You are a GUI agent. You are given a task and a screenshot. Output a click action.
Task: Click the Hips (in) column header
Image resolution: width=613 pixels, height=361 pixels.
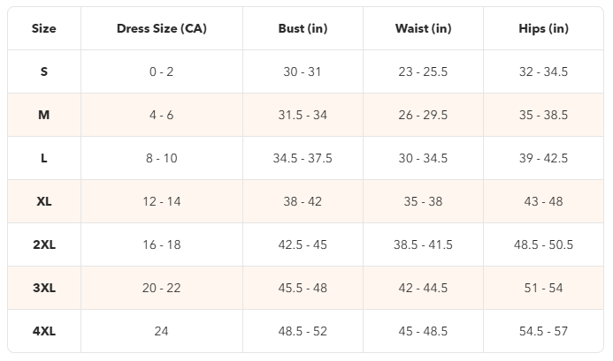click(x=543, y=28)
